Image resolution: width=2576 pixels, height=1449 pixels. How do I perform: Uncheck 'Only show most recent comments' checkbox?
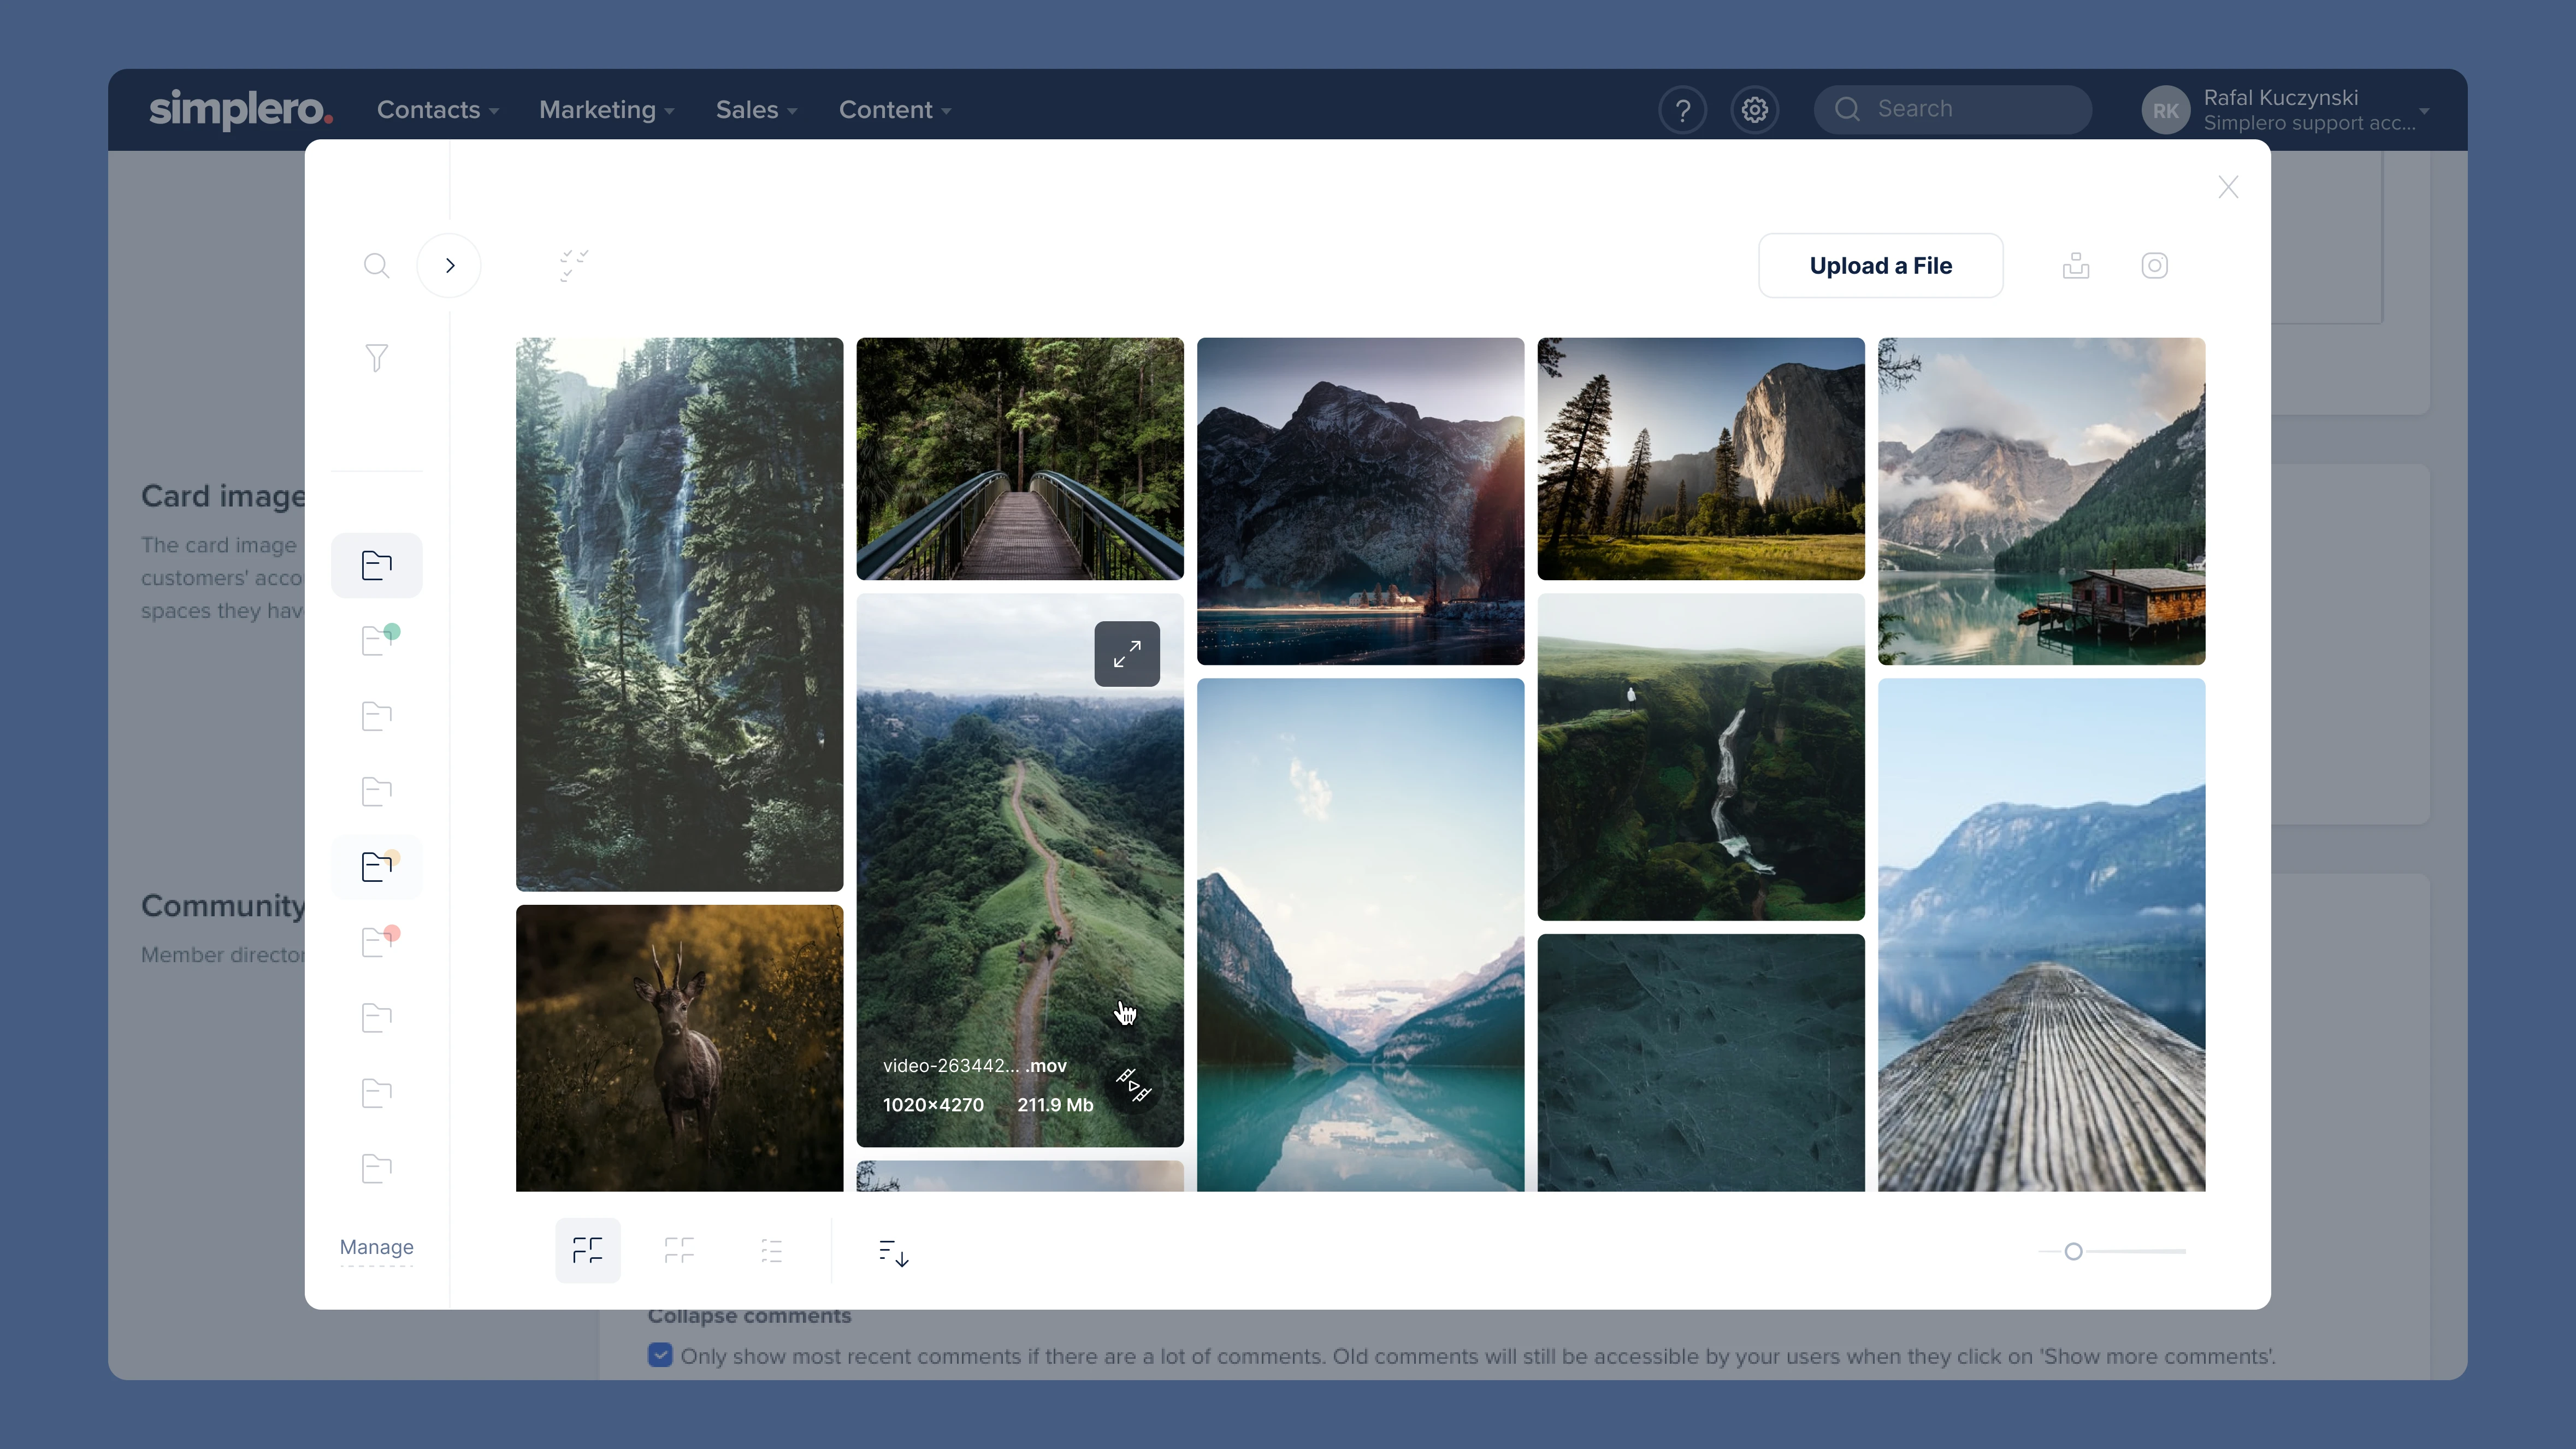pos(660,1355)
